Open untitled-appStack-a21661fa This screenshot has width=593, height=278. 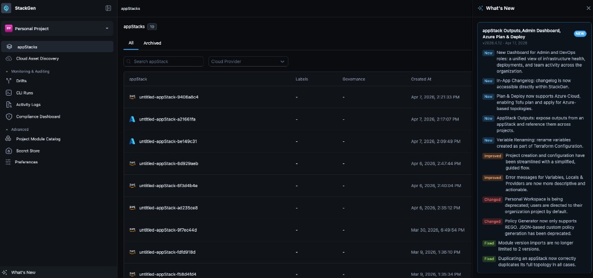[x=167, y=119]
